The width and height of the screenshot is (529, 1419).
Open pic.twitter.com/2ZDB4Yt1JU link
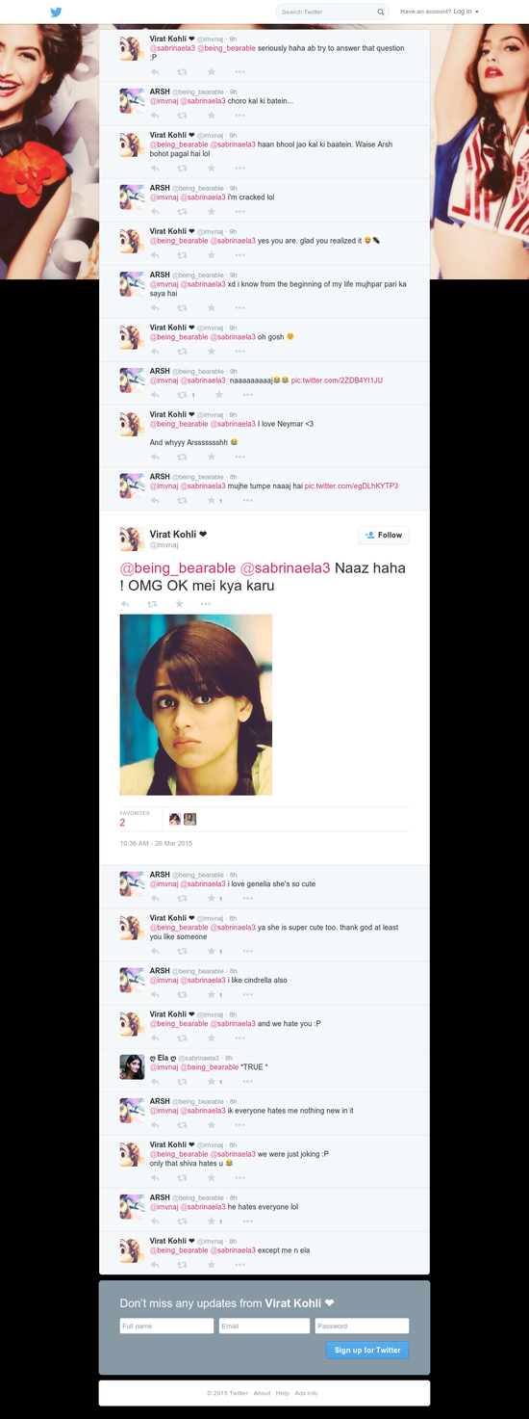coord(337,381)
